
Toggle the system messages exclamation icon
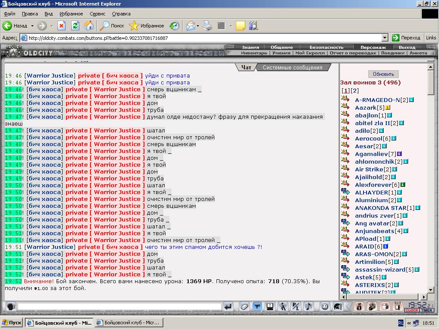click(270, 307)
